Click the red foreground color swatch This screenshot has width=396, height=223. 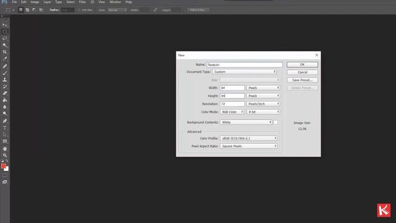coord(3,166)
